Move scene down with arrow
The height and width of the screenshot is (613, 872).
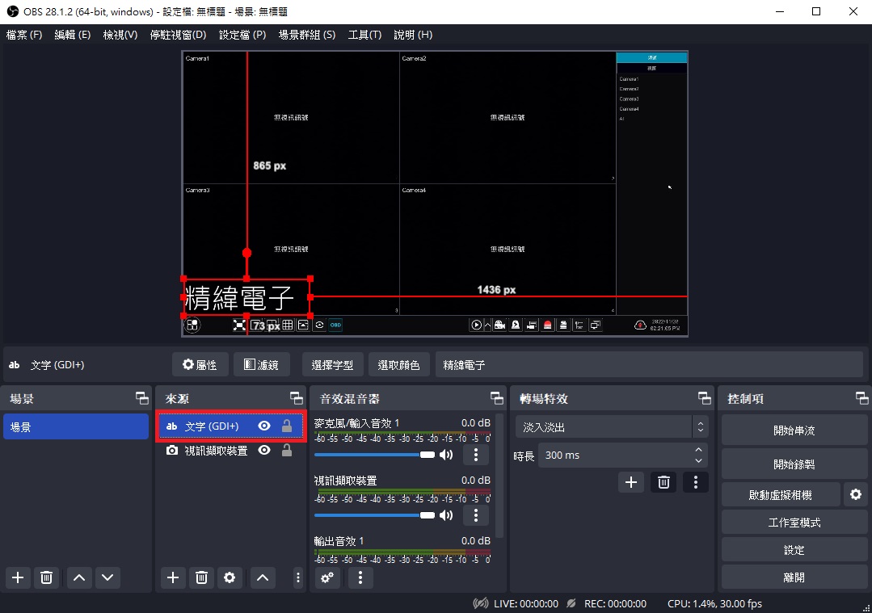107,577
